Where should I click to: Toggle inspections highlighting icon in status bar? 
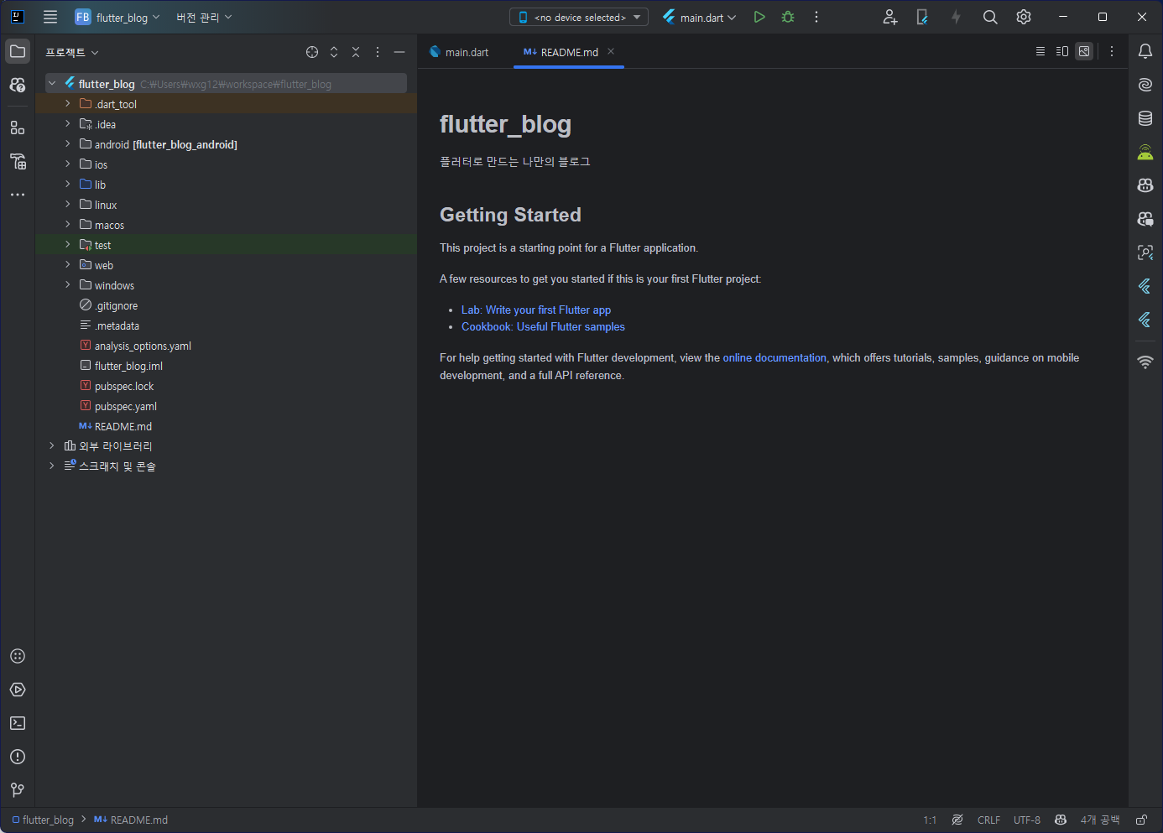click(x=957, y=820)
